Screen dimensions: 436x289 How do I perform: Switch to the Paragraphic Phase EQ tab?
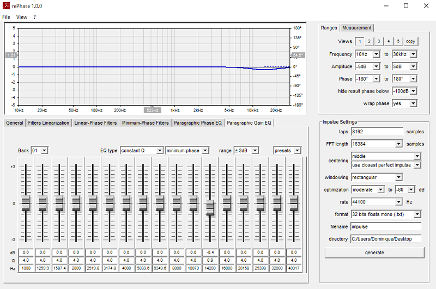click(198, 122)
